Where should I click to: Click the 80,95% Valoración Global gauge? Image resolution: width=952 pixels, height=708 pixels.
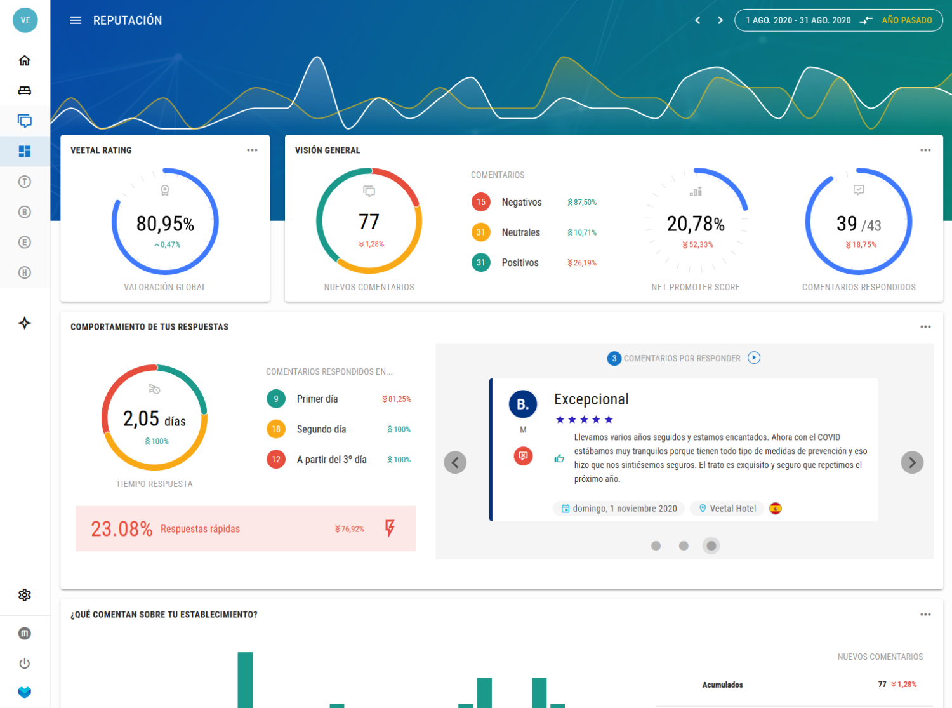click(165, 221)
